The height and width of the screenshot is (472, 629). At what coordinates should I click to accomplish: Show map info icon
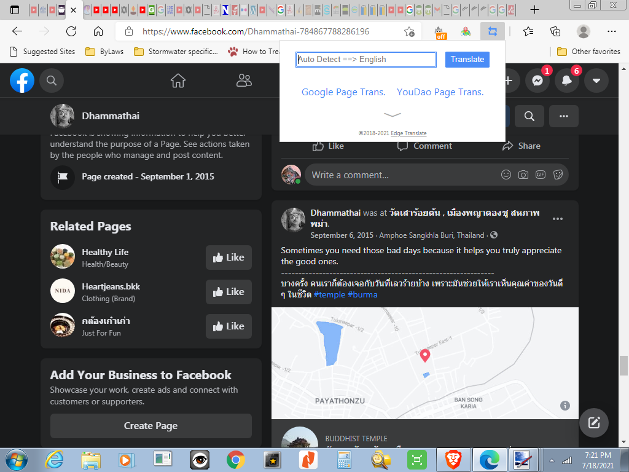(565, 406)
